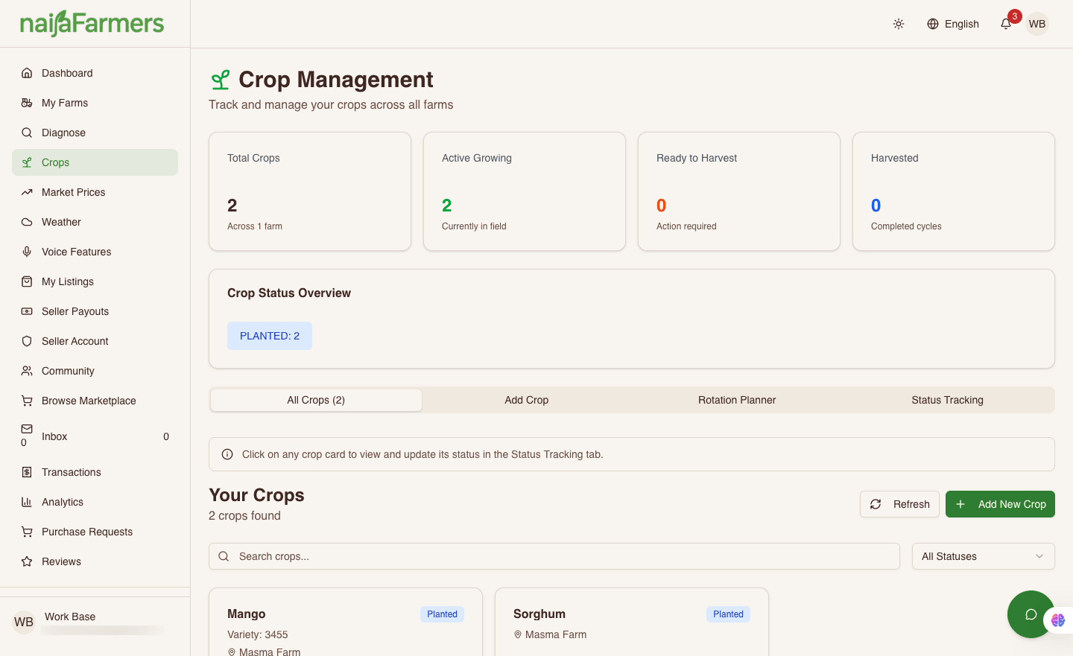Open the English language selector

(953, 24)
